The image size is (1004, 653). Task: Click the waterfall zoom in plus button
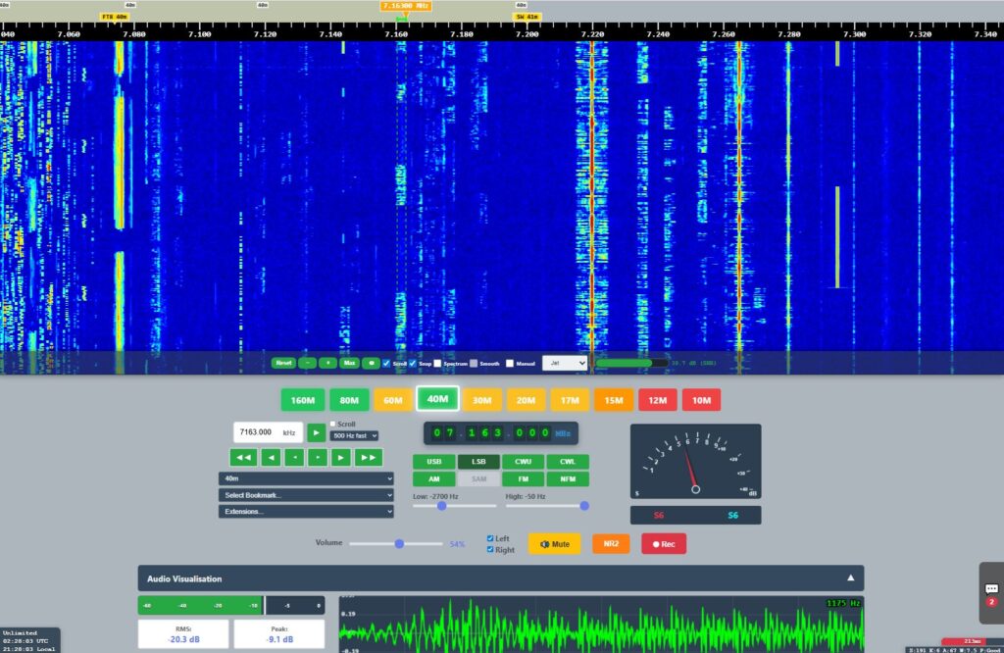[327, 363]
